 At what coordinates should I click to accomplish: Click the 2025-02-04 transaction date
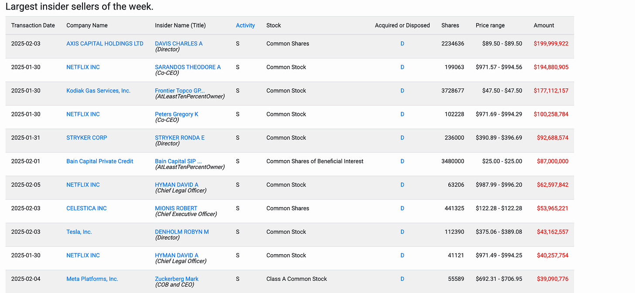[26, 279]
